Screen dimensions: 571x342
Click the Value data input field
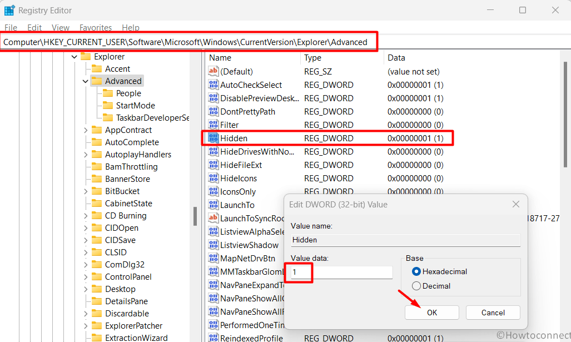coord(341,272)
